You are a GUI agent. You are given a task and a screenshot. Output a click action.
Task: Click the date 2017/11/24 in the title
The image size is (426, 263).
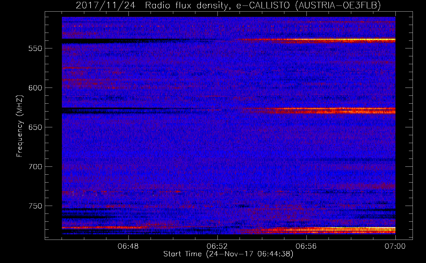(x=106, y=5)
